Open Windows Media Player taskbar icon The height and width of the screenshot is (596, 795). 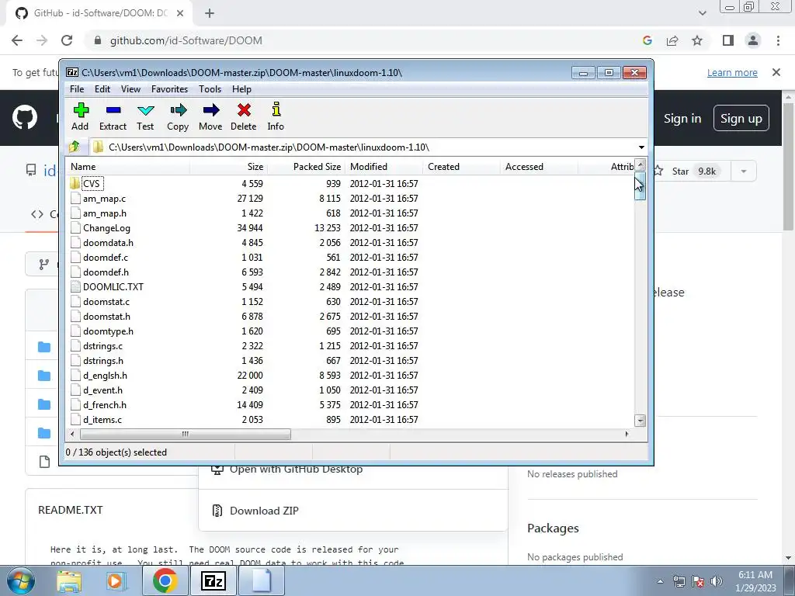pos(115,581)
